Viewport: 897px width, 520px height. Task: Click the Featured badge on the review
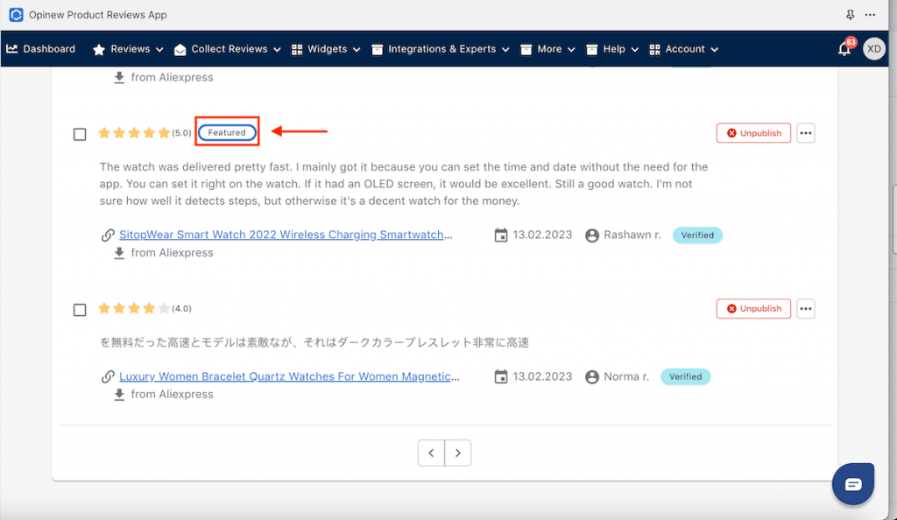[227, 133]
